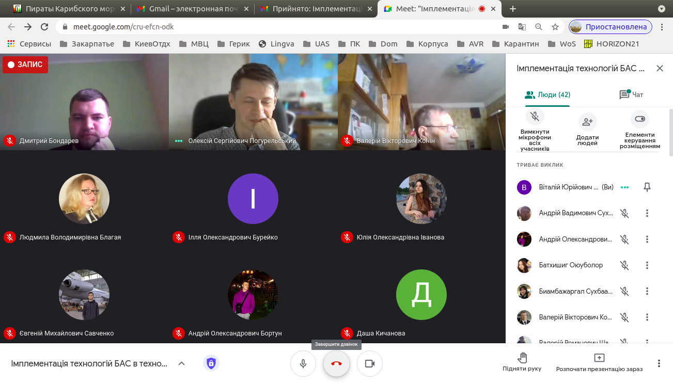
Task: Switch to Gmail browser tab
Action: [192, 9]
